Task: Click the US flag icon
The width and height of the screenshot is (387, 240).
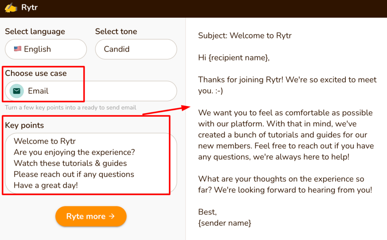Action: tap(17, 49)
